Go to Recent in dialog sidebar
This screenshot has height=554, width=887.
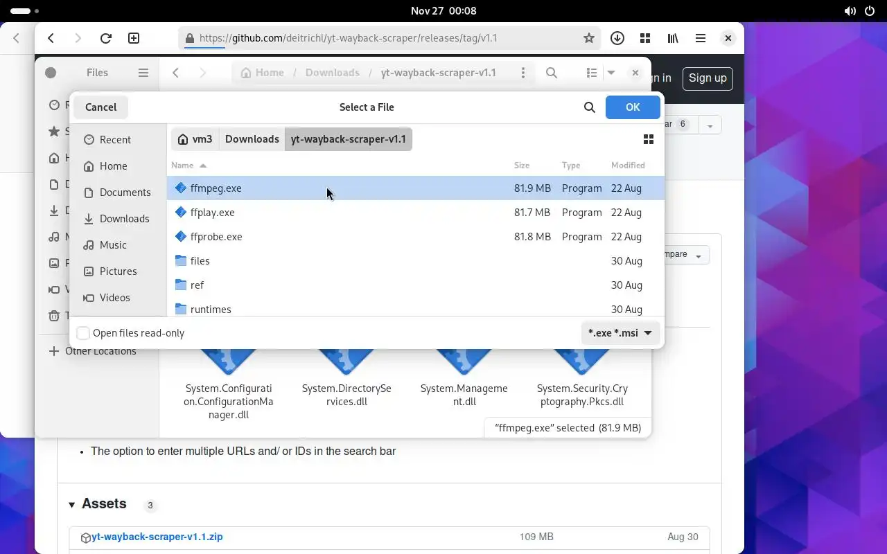pos(118,140)
